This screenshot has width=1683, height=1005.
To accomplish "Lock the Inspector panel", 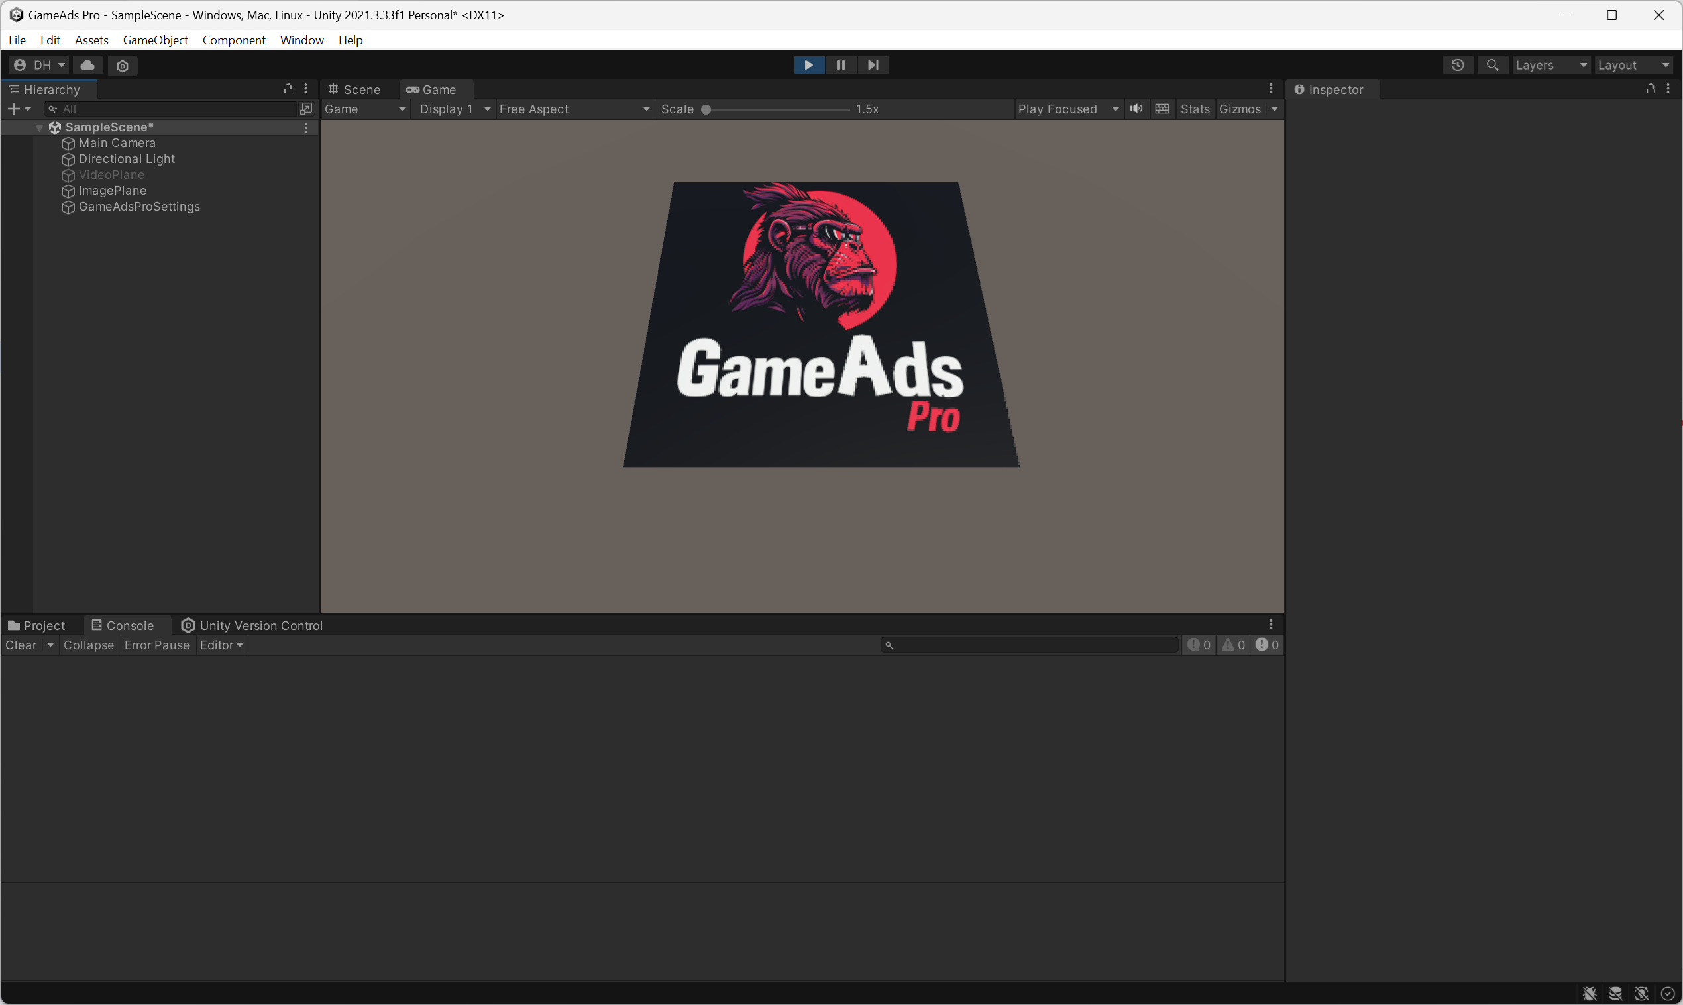I will (1651, 89).
